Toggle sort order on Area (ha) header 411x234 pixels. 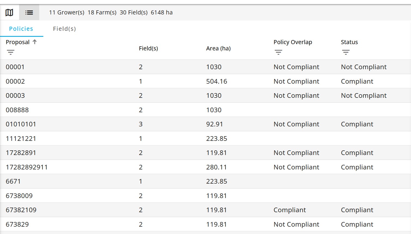coord(218,48)
